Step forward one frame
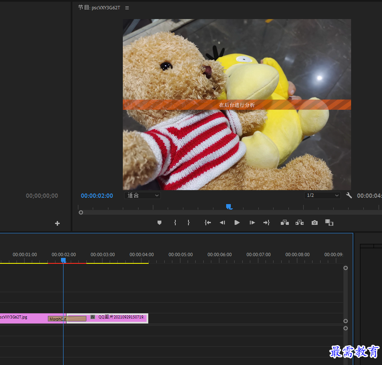 coord(252,222)
